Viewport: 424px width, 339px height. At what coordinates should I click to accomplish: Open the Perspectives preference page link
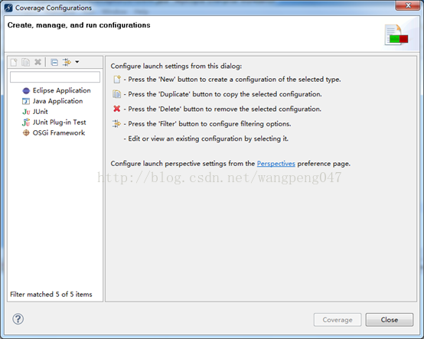point(276,164)
